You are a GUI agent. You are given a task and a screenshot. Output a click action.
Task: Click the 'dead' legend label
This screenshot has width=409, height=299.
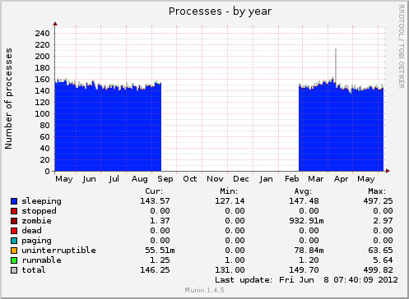[x=31, y=231]
